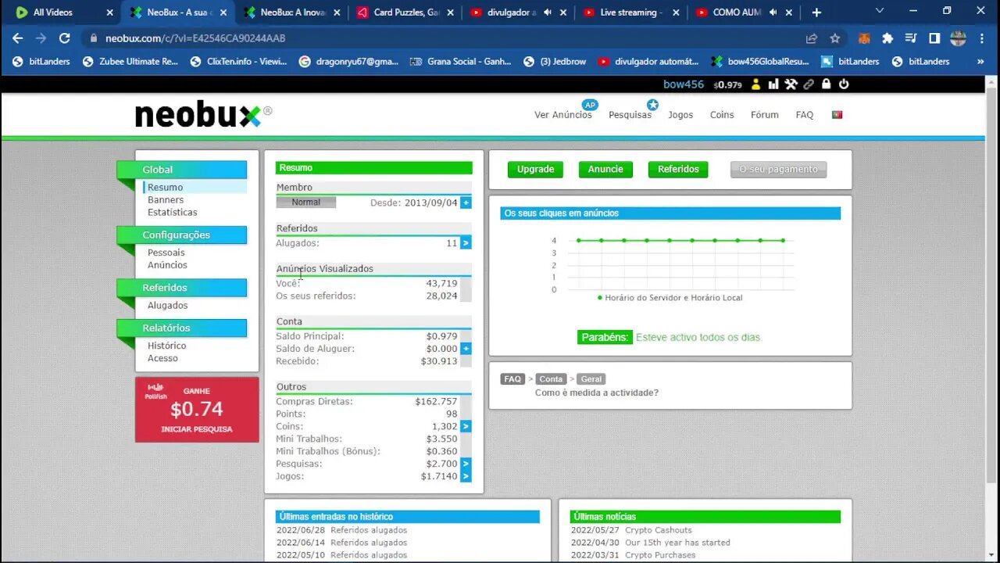Image resolution: width=1000 pixels, height=563 pixels.
Task: Open the Coins menu item
Action: click(x=722, y=115)
